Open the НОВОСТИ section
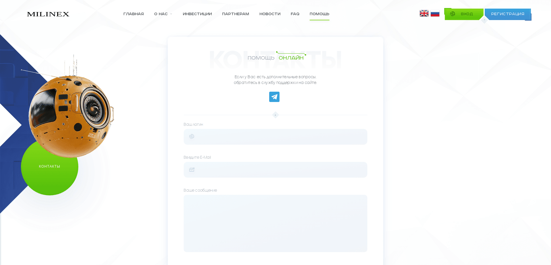 [270, 13]
